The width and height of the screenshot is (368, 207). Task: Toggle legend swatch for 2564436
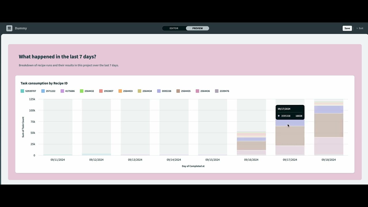(x=198, y=91)
